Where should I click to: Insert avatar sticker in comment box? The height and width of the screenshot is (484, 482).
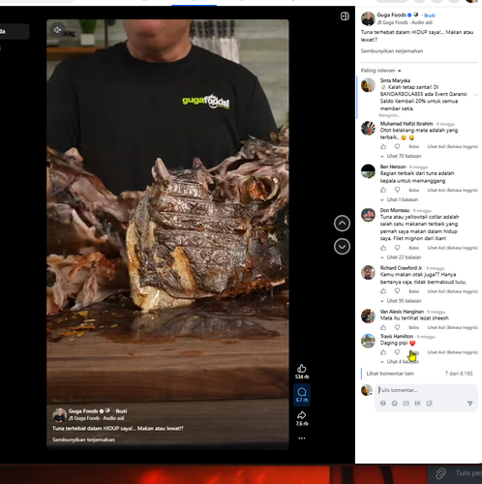pyautogui.click(x=383, y=404)
